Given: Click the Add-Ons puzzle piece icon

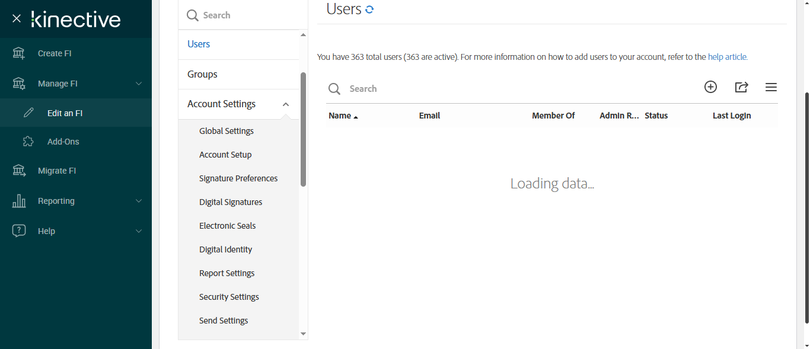Looking at the screenshot, I should pyautogui.click(x=28, y=142).
